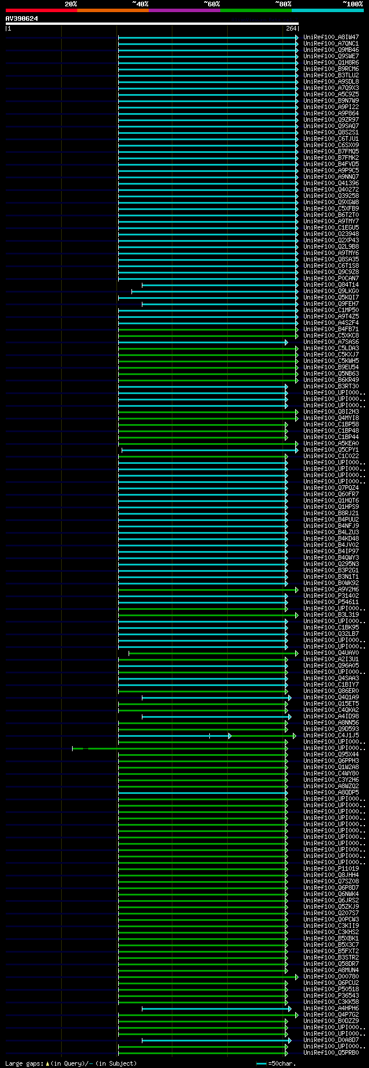The image size is (369, 1068).
Task: Click the purple ~60% identity color segment
Action: [184, 10]
